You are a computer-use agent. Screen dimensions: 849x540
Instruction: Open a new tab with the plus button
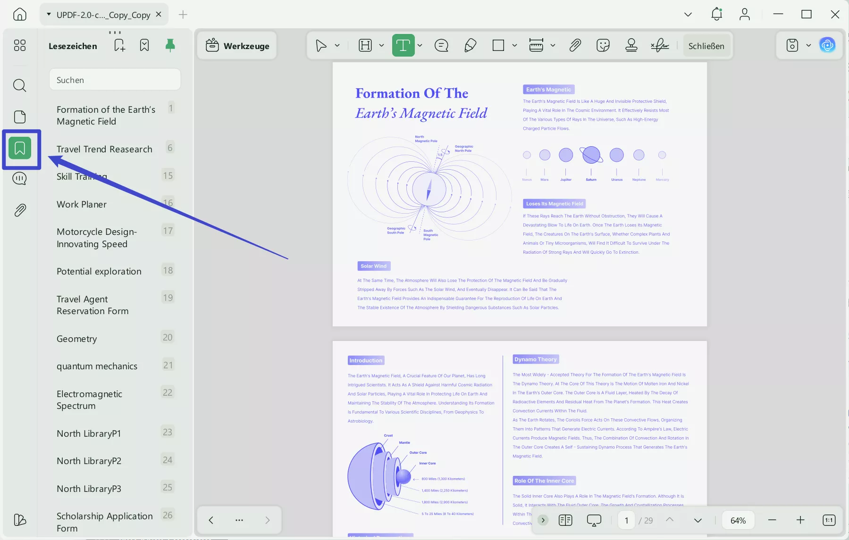(183, 15)
